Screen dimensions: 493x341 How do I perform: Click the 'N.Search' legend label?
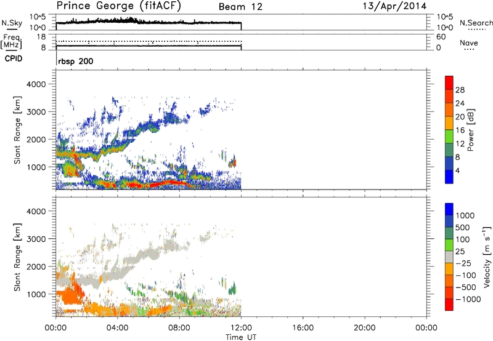476,23
